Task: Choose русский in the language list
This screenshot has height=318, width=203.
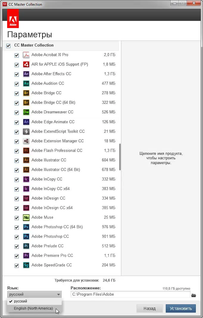Action: [20, 301]
